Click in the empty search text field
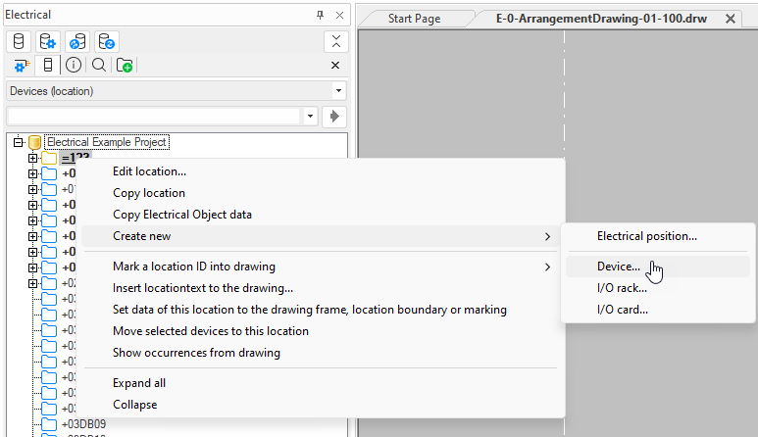The height and width of the screenshot is (437, 758). [x=152, y=117]
